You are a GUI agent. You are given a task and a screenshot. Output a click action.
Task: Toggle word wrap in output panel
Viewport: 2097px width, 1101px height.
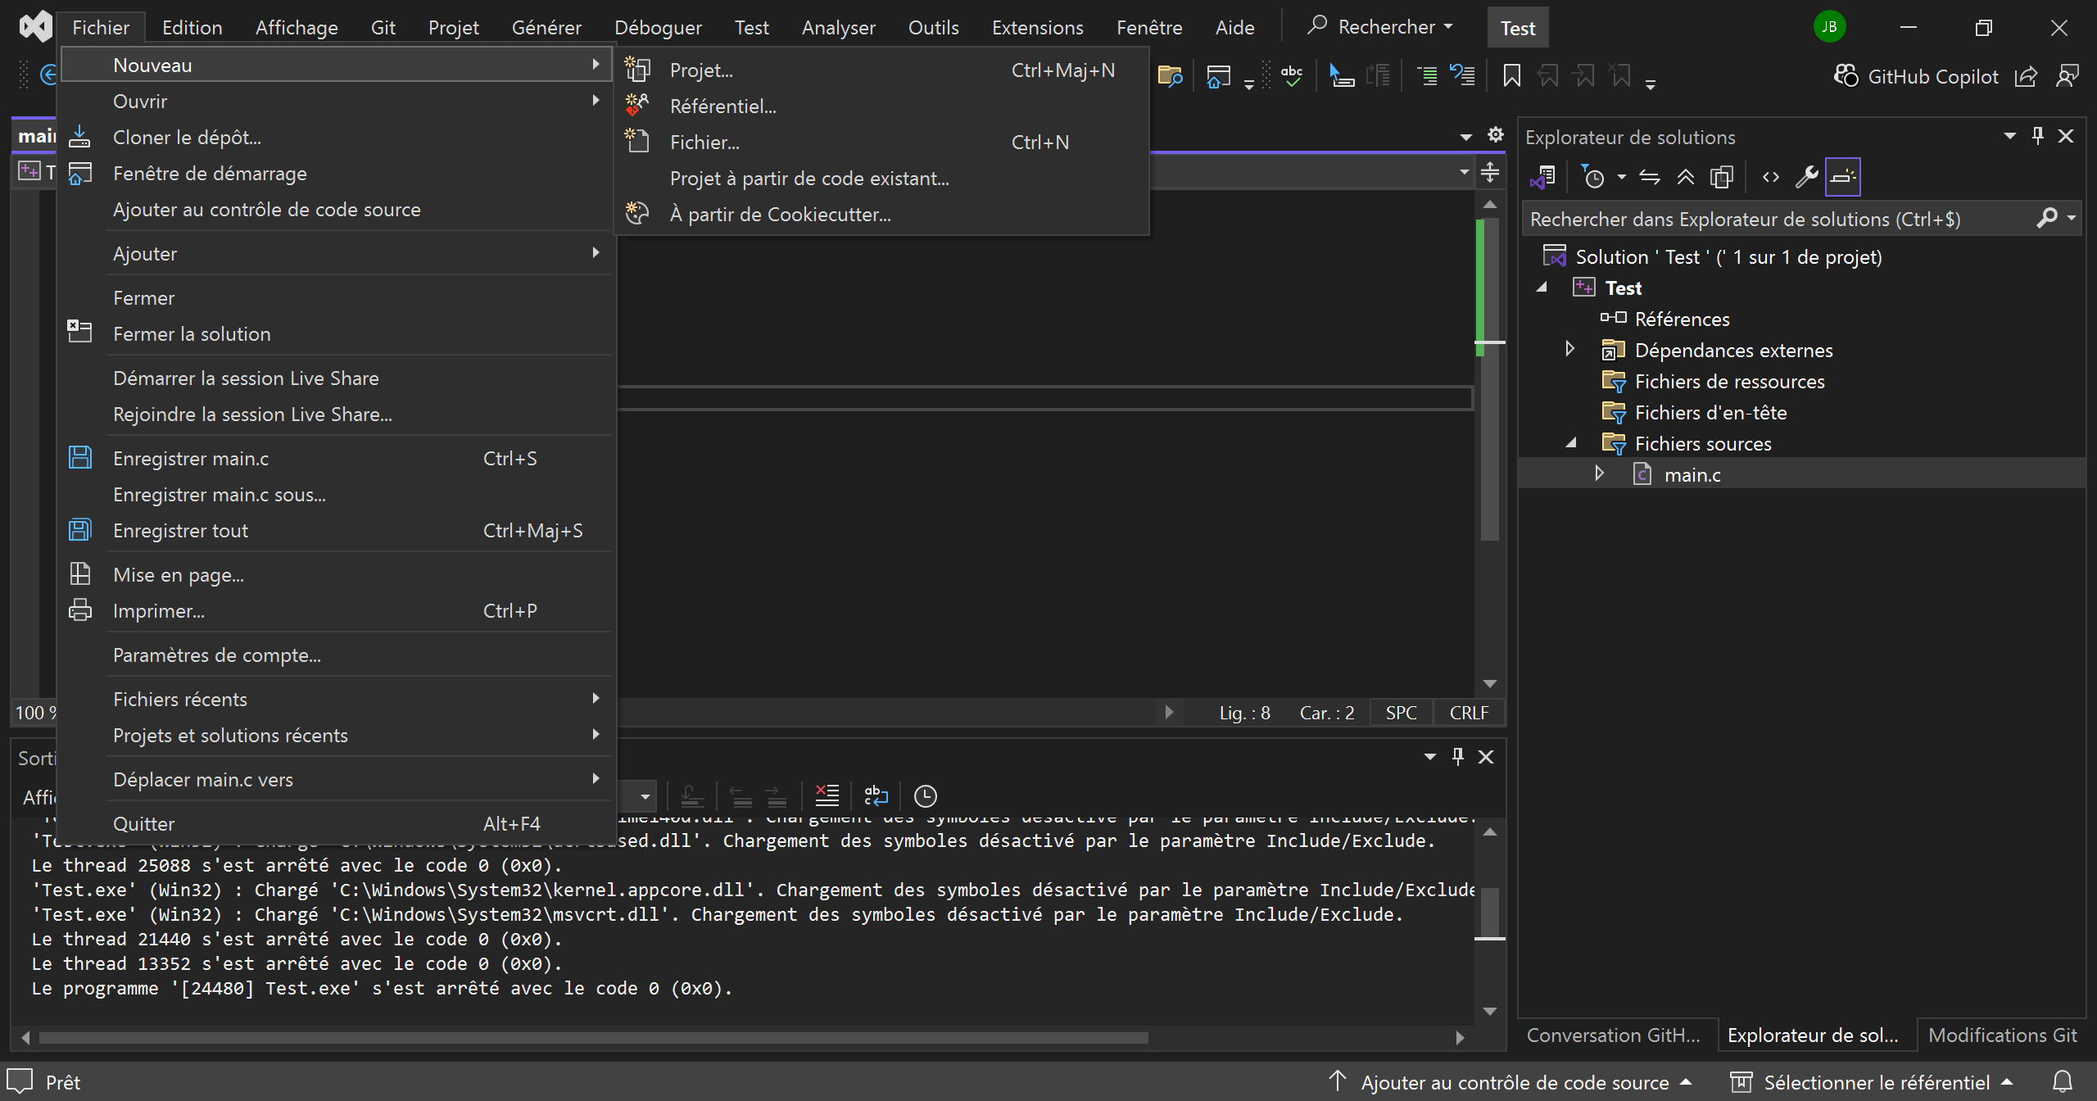tap(876, 795)
